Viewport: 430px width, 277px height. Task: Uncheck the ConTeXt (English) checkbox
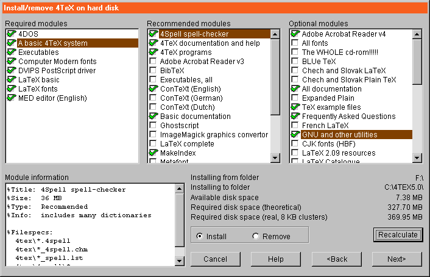point(153,88)
